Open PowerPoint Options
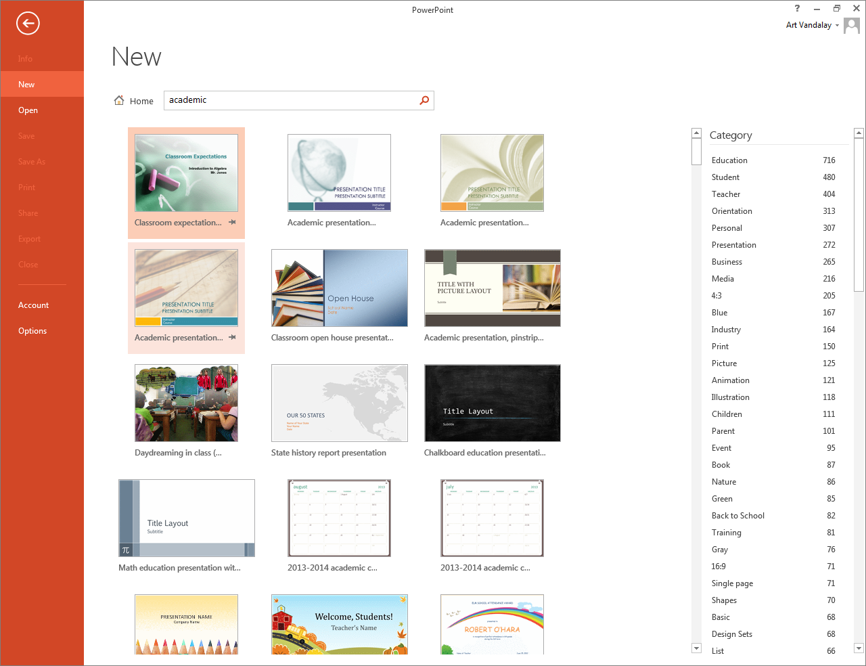This screenshot has height=666, width=866. (x=42, y=331)
